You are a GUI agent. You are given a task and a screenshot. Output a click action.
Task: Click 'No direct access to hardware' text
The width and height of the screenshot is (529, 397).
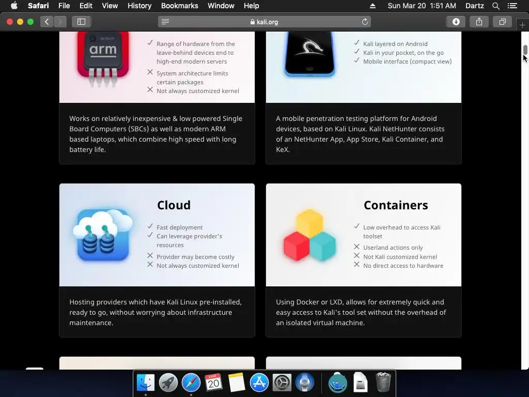click(x=403, y=266)
